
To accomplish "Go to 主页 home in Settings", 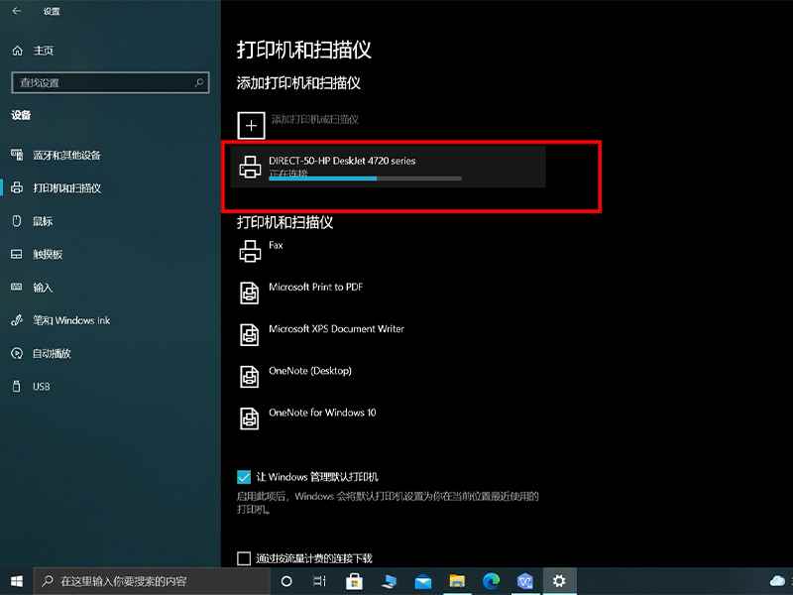I will click(43, 51).
